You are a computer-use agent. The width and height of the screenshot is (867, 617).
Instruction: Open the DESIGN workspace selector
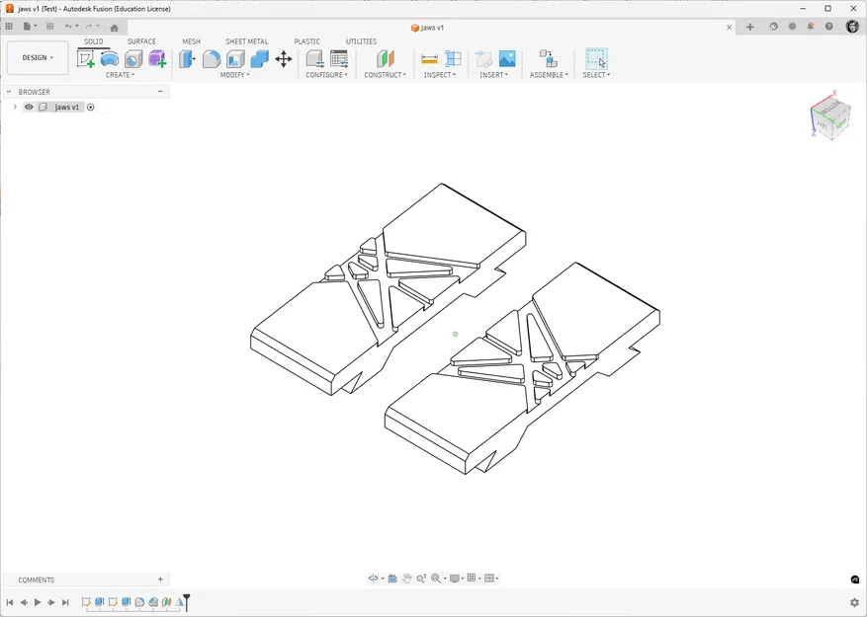click(37, 57)
